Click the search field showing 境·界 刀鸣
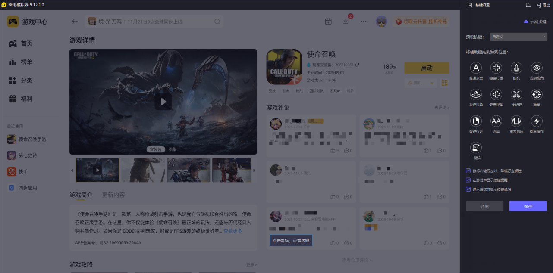The image size is (553, 273). point(154,22)
